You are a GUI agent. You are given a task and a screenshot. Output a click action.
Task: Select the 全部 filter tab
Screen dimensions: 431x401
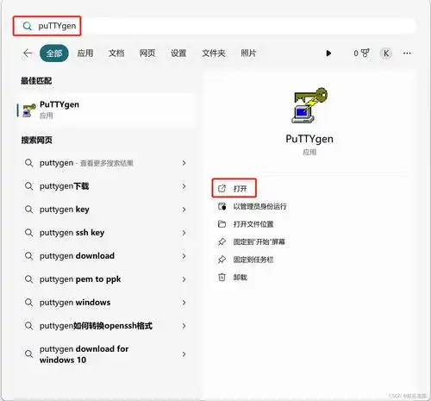coord(54,53)
